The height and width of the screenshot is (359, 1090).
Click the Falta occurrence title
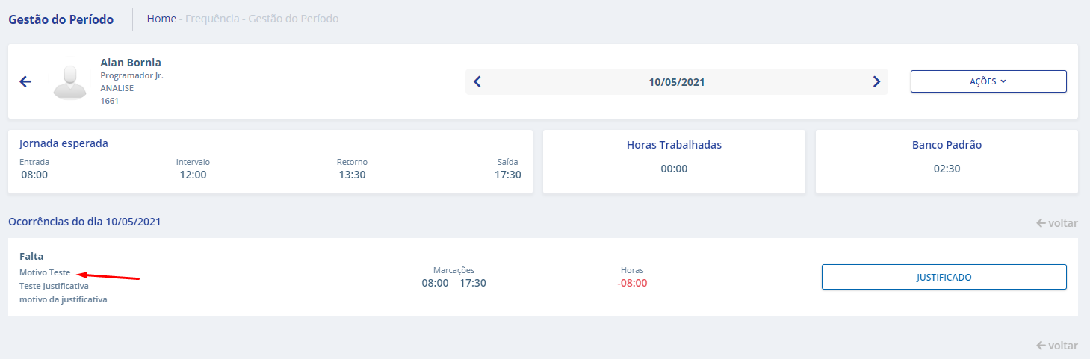[x=31, y=256]
